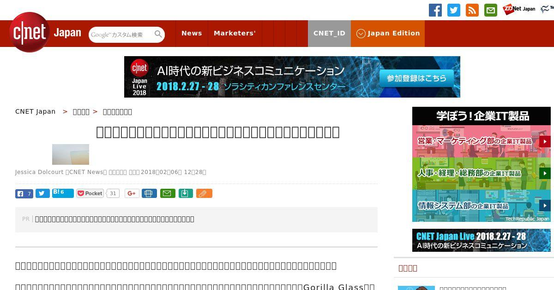Focus the Google custom search field
The width and height of the screenshot is (554, 290).
tap(121, 35)
